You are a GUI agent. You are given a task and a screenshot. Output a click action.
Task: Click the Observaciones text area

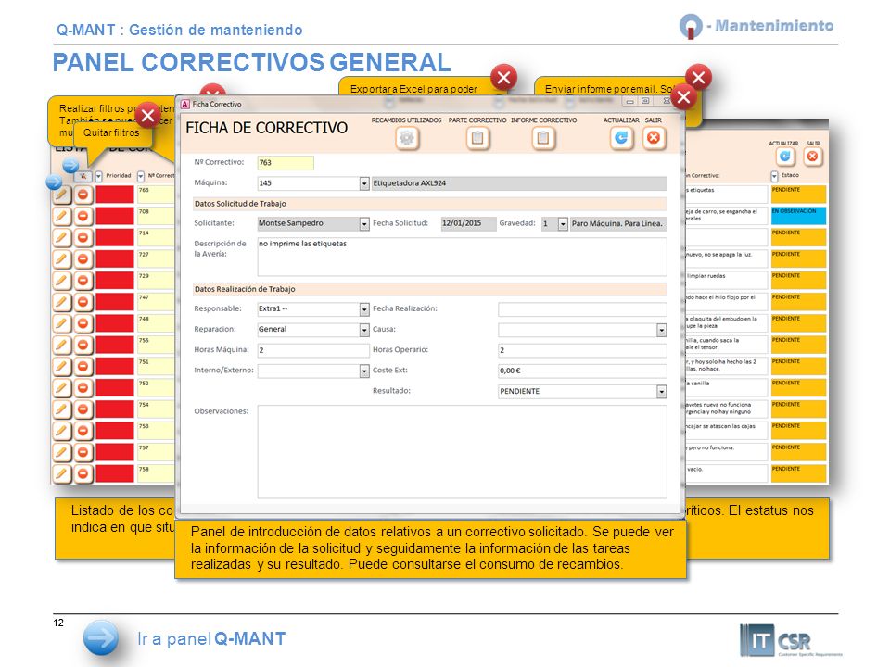(462, 451)
